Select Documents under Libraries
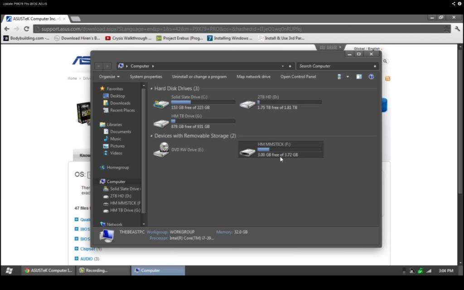Viewport: 464px width, 290px height. [121, 132]
